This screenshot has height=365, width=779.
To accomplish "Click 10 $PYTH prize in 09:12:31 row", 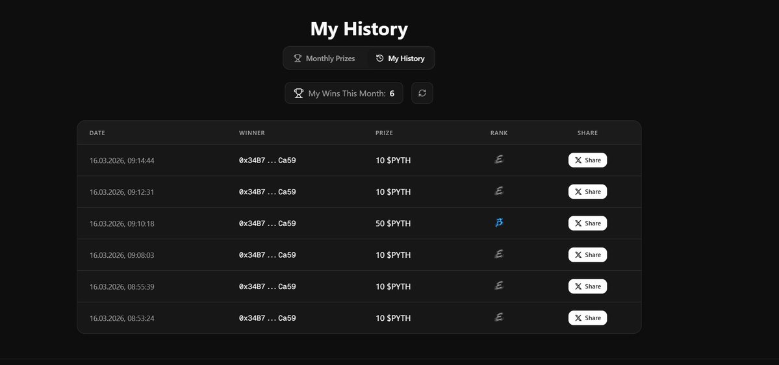I will [393, 192].
